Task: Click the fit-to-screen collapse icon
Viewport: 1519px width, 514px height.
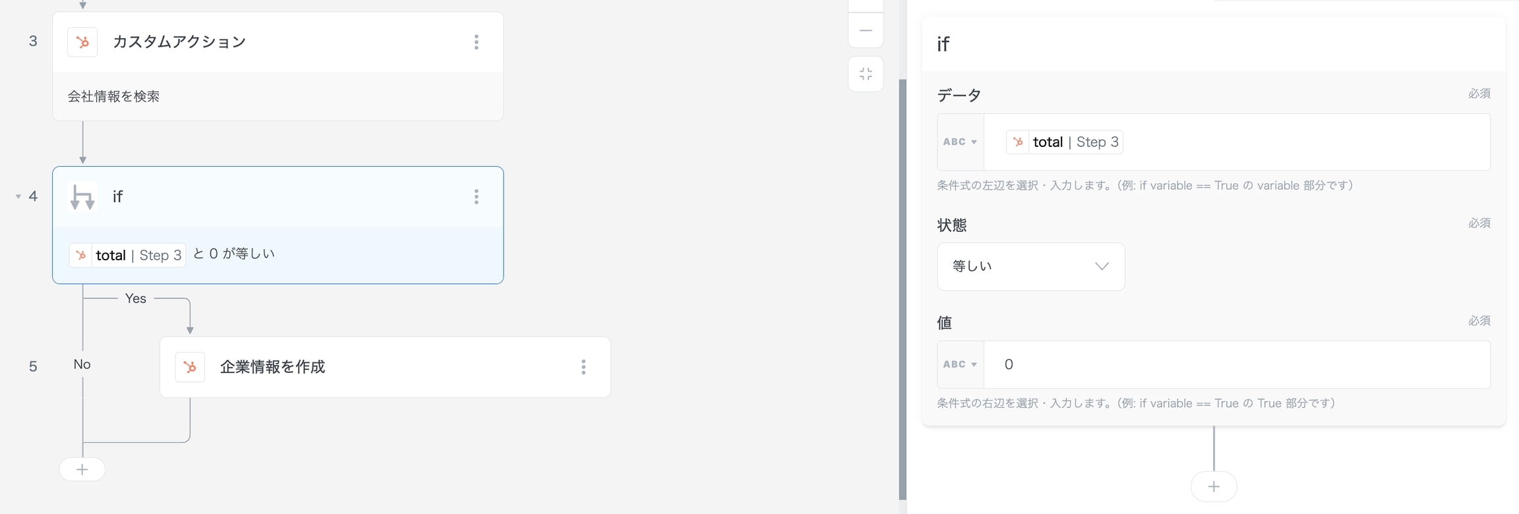Action: tap(866, 74)
